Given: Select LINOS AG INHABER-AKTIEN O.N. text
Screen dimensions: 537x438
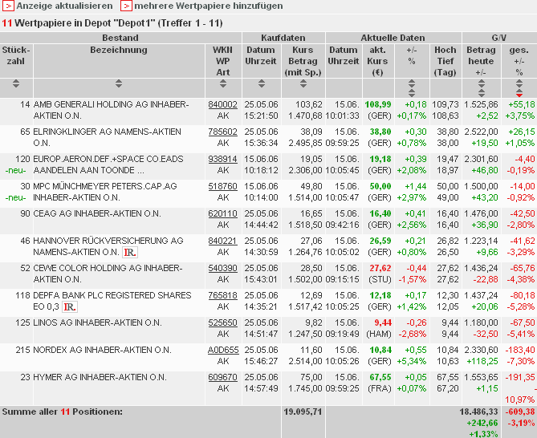Looking at the screenshot, I should tap(97, 322).
